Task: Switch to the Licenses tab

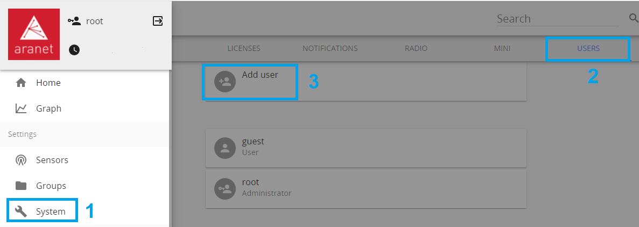Action: [x=244, y=48]
